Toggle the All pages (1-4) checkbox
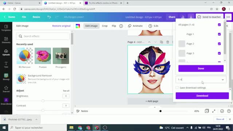The width and height of the screenshot is (233, 131). point(219,25)
